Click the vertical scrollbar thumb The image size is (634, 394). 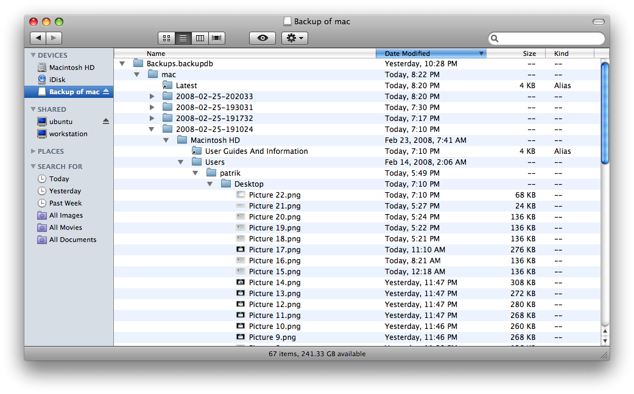pos(605,113)
